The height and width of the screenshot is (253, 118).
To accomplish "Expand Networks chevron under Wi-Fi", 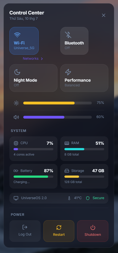I will pyautogui.click(x=42, y=59).
